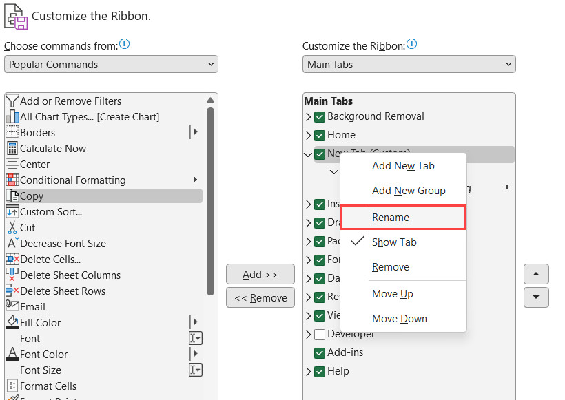Select the Conditional Formatting icon
Viewport: 565px width, 400px height.
12,180
